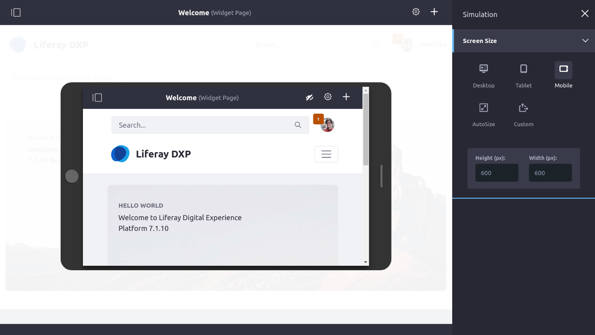Open the settings gear inside the mobile preview
Viewport: 595px width, 335px height.
tap(328, 97)
